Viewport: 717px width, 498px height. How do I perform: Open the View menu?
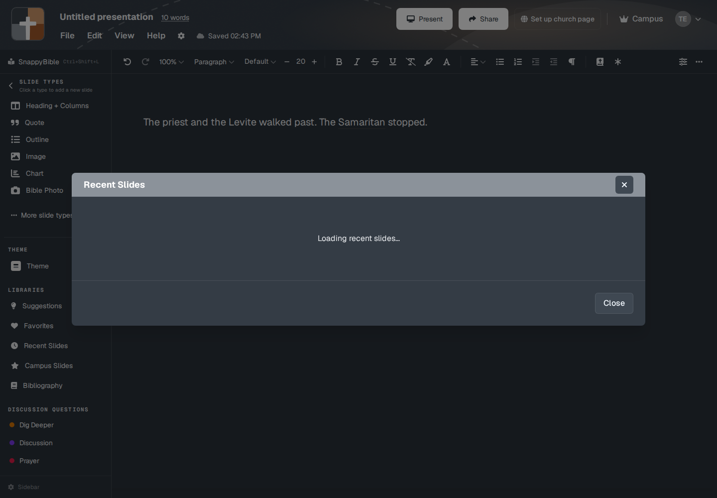[124, 36]
